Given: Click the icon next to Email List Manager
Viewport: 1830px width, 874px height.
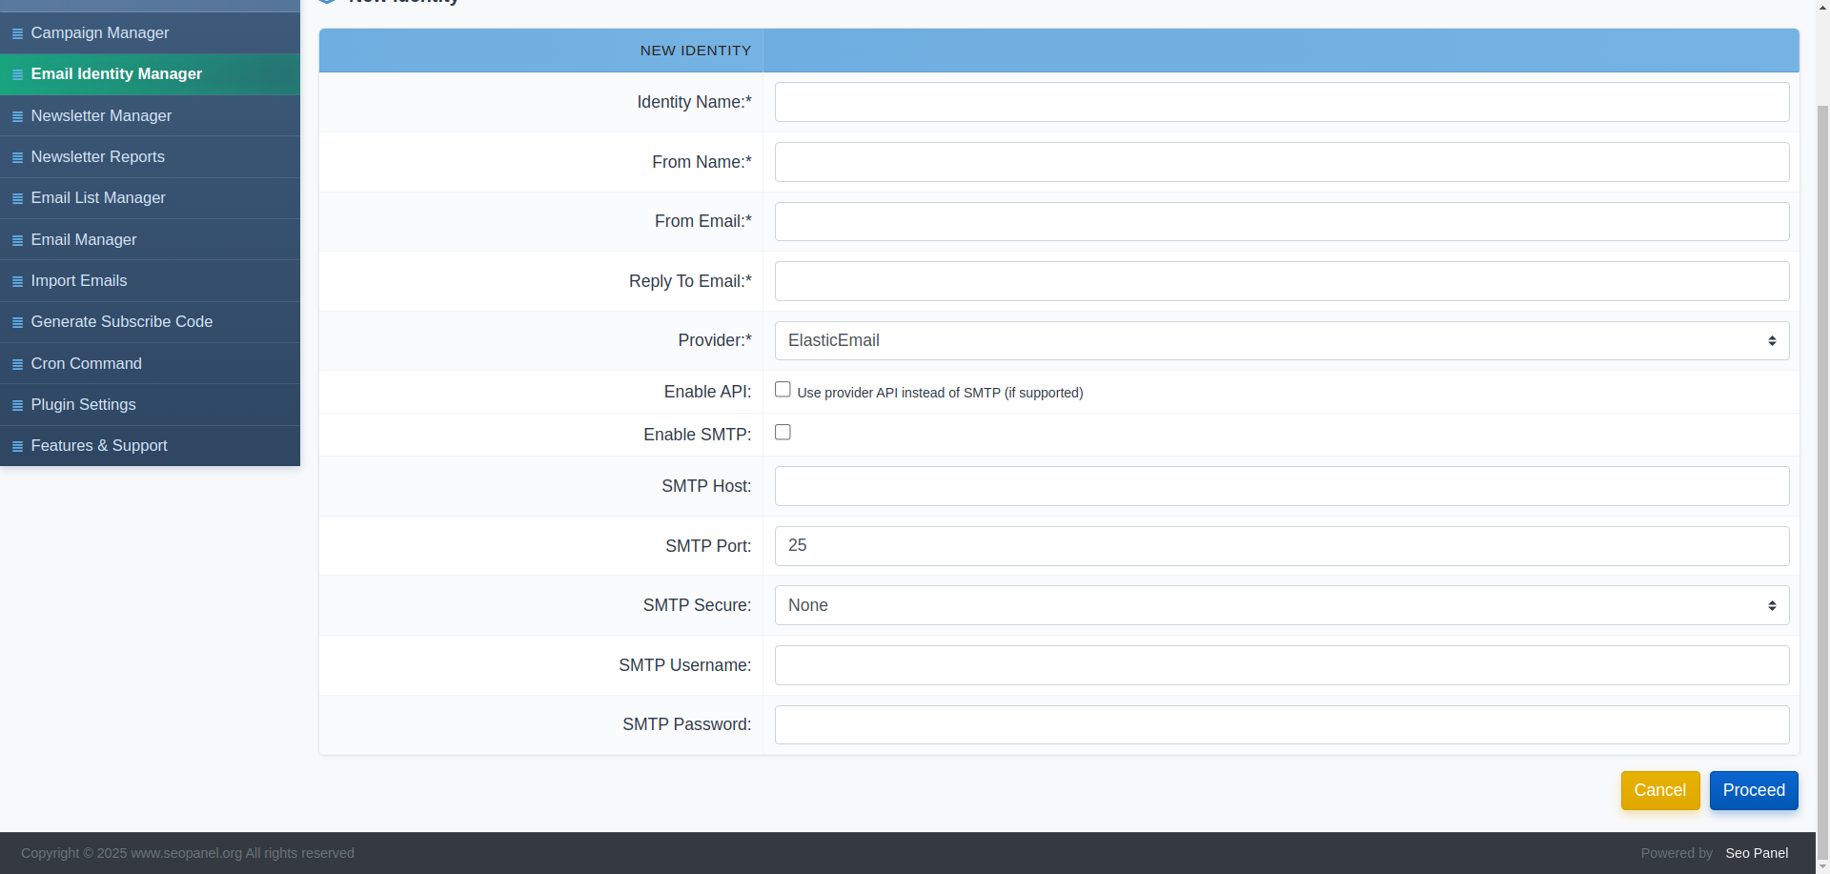Looking at the screenshot, I should click(x=17, y=197).
